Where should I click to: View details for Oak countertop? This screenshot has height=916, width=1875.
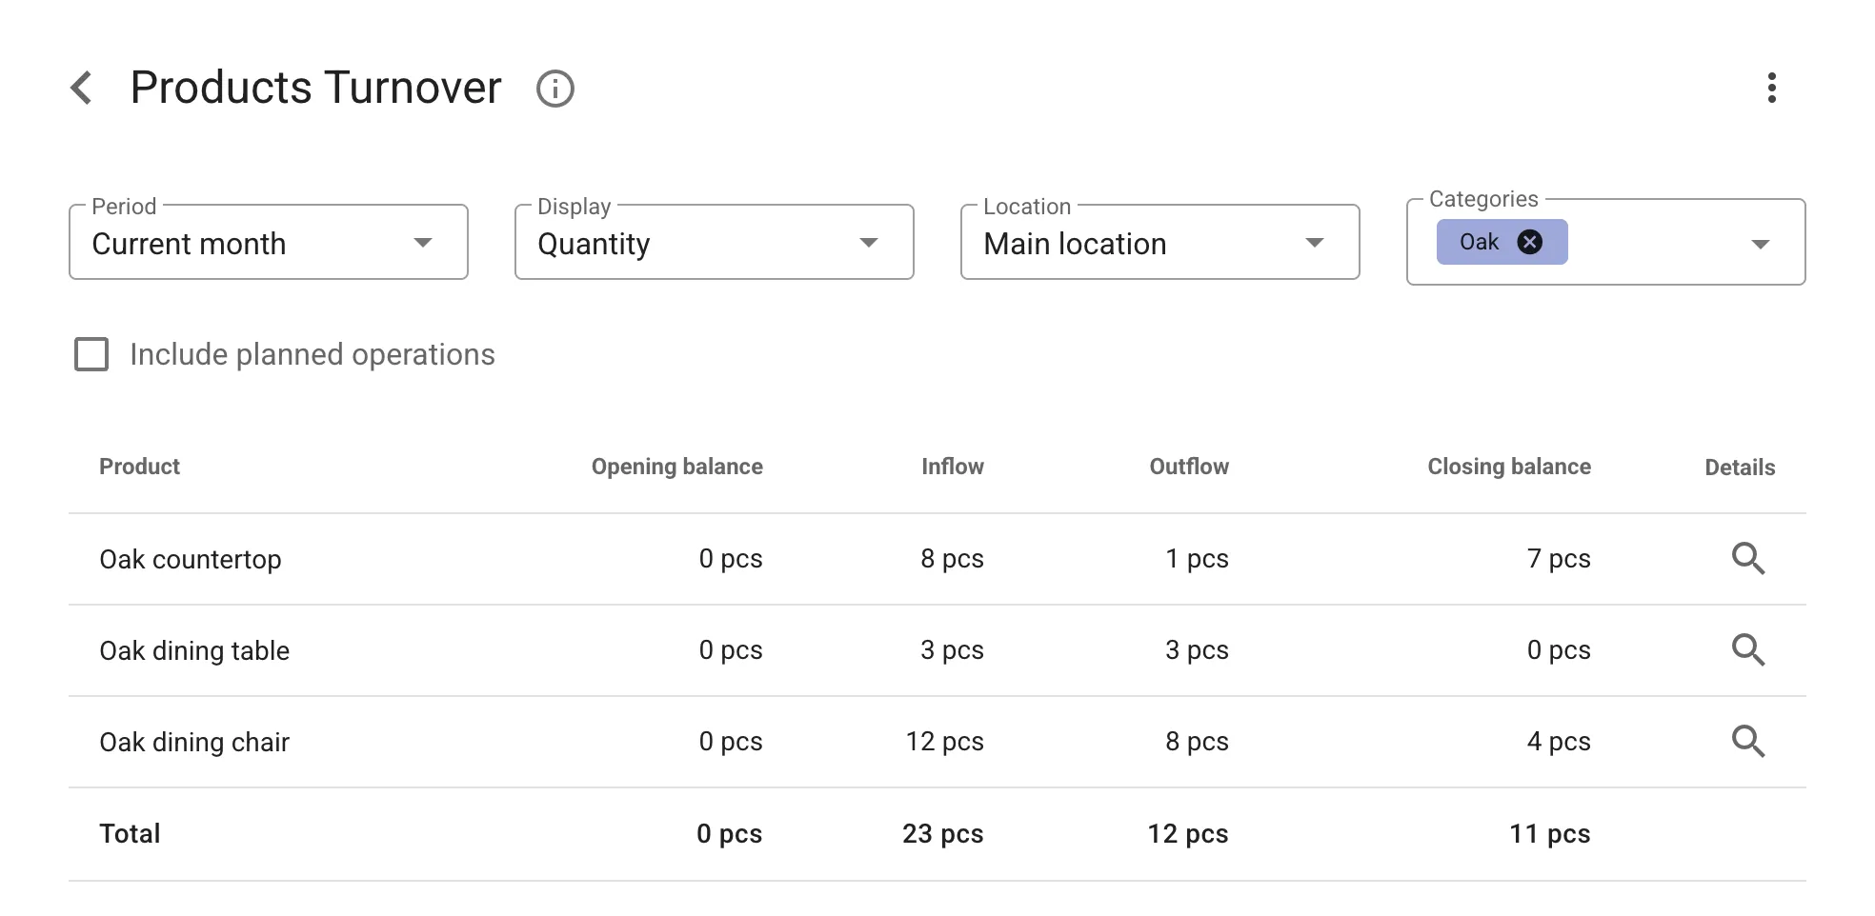1747,559
